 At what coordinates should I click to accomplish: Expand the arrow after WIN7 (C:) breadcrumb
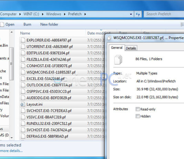(x=43, y=14)
